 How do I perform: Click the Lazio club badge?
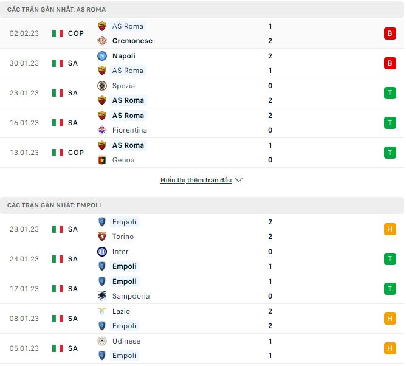(x=102, y=311)
